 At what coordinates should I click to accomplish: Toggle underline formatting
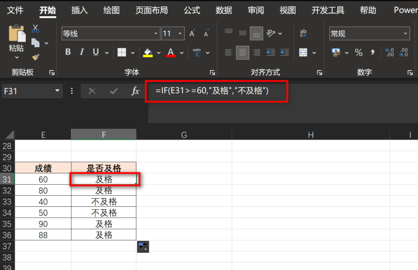coord(96,52)
